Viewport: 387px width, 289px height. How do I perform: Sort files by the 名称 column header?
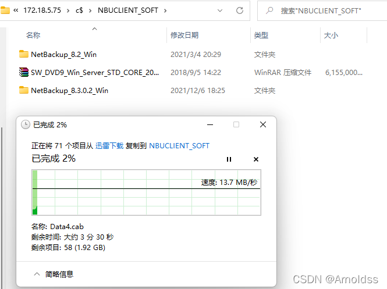(x=33, y=35)
